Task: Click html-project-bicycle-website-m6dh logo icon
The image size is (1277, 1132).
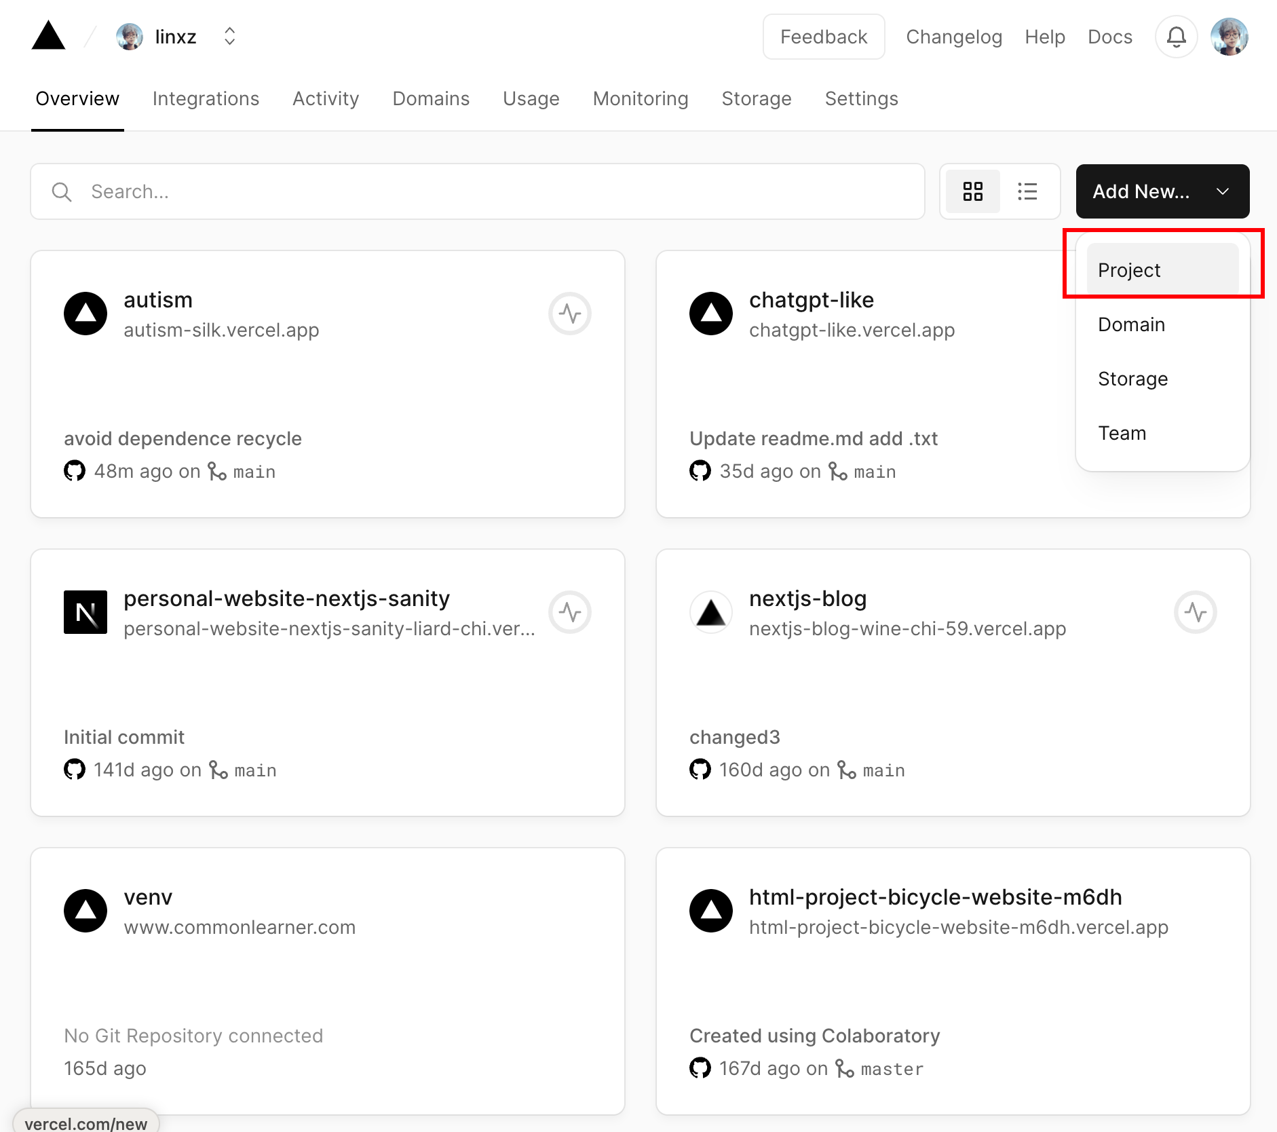Action: point(711,911)
